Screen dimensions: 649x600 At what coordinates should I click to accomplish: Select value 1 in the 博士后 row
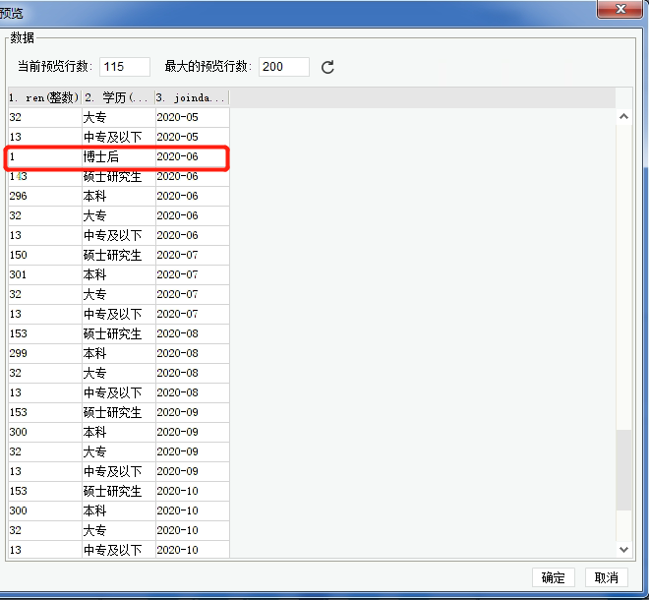pyautogui.click(x=45, y=156)
